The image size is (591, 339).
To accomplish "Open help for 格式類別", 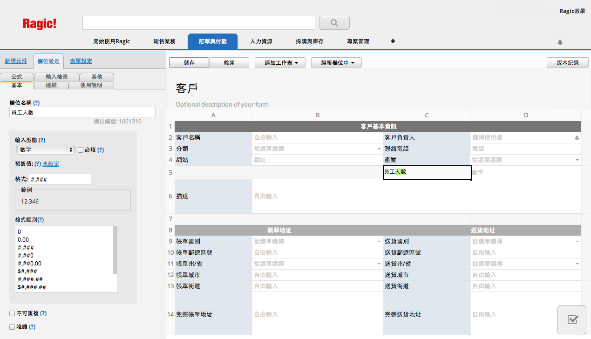I will point(41,219).
